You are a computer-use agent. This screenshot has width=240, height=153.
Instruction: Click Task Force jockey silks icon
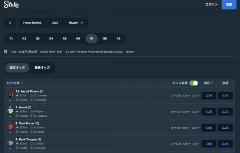10,126
